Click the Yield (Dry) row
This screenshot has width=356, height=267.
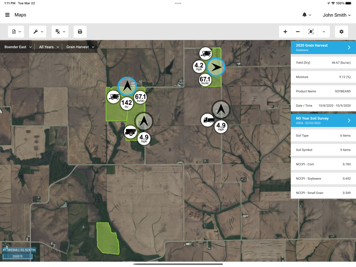[323, 63]
